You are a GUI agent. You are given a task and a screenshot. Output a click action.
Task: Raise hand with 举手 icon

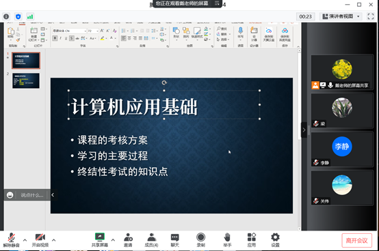[x=227, y=240]
